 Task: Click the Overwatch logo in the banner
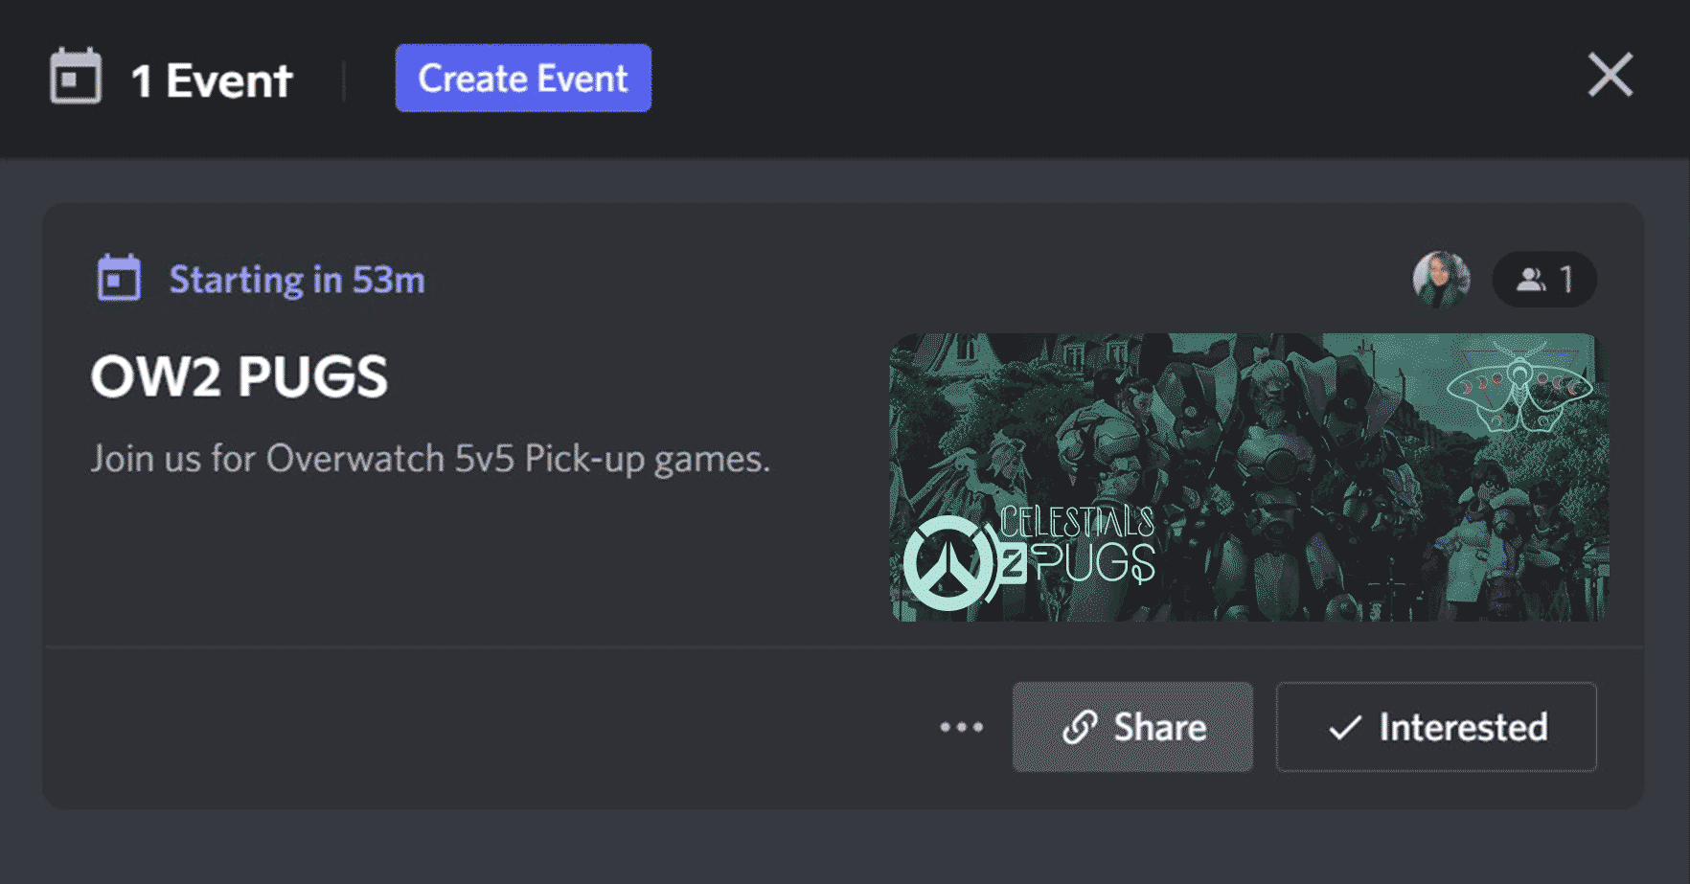pyautogui.click(x=948, y=563)
